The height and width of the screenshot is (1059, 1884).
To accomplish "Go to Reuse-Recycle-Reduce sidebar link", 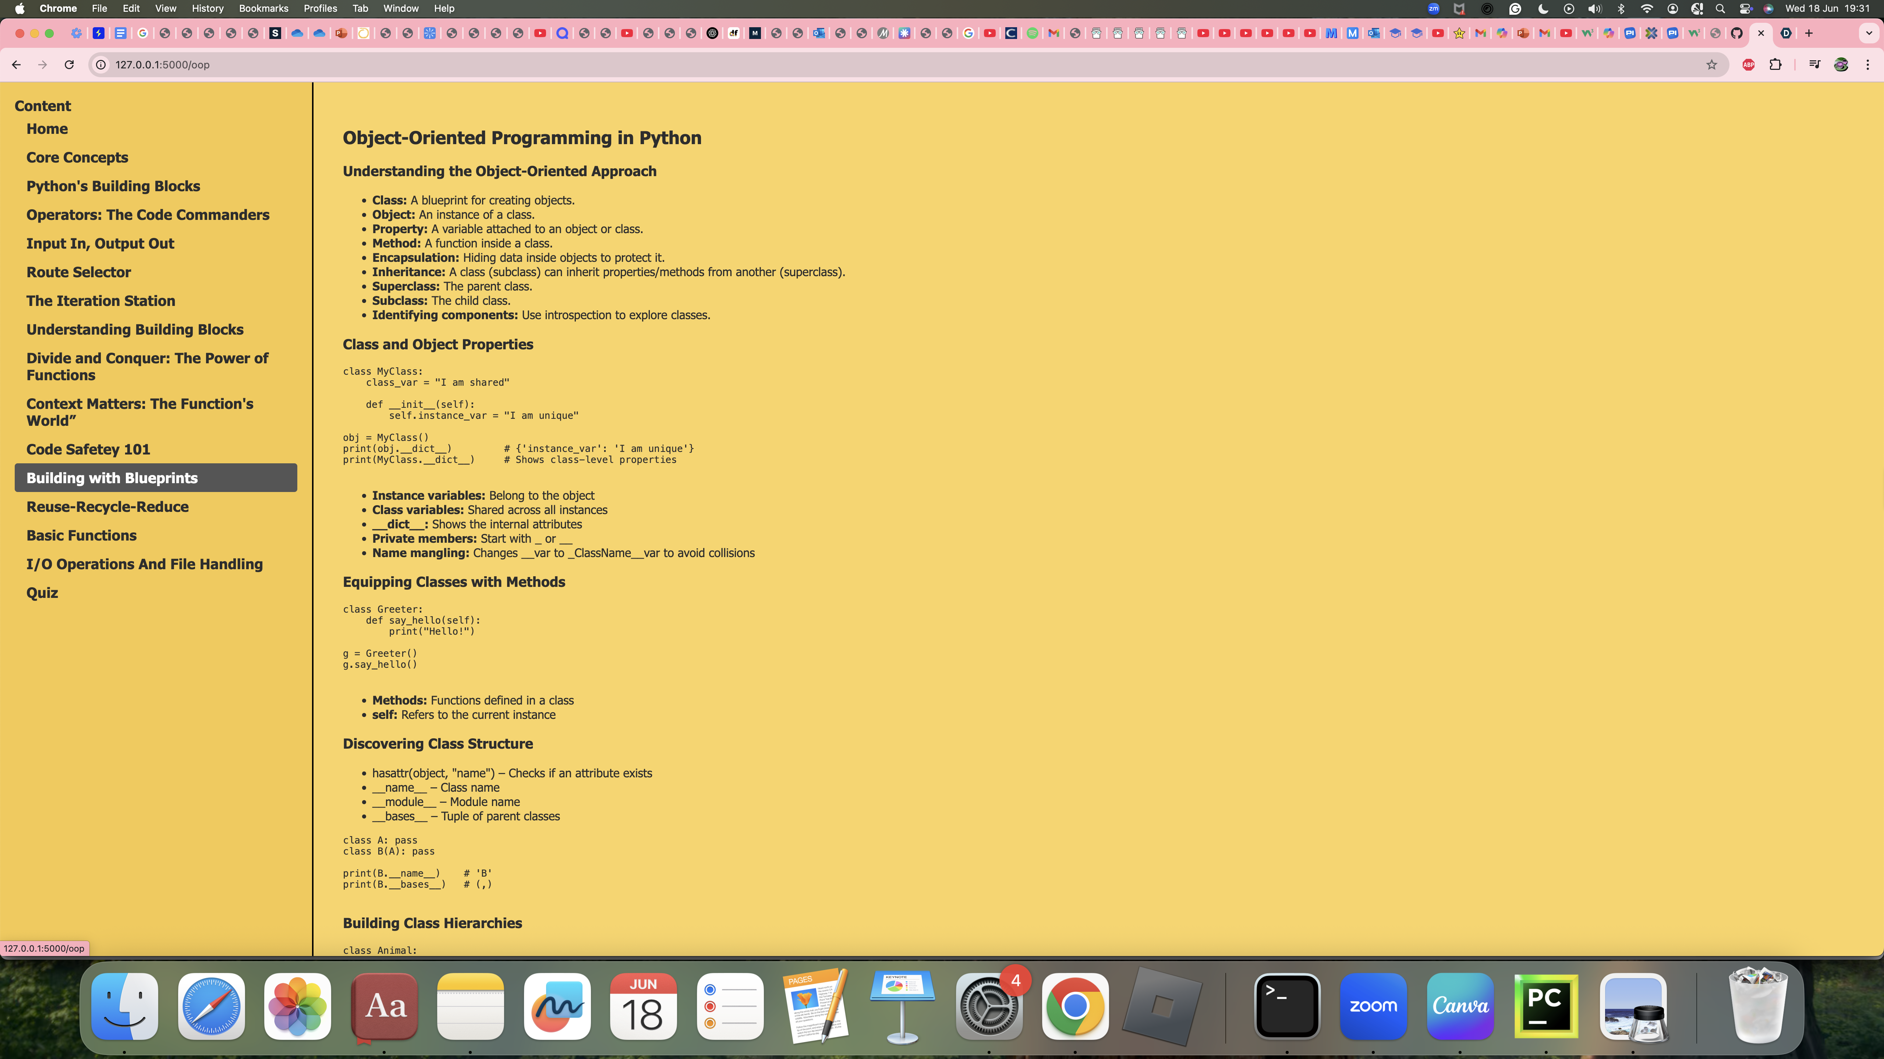I will pos(107,506).
